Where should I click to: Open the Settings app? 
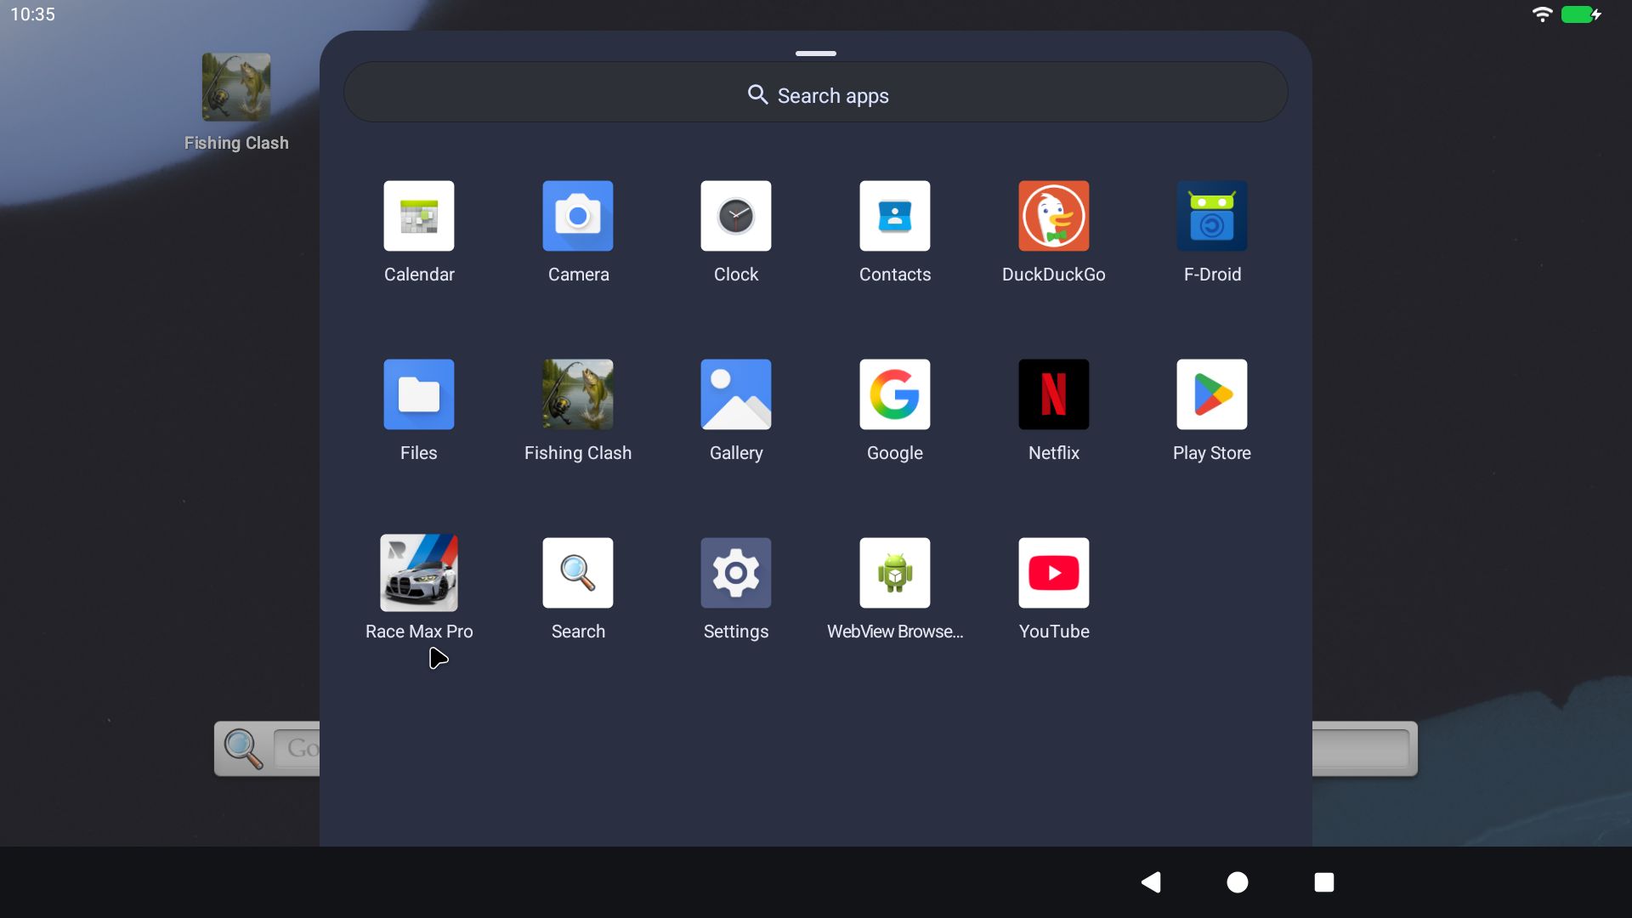click(x=736, y=573)
